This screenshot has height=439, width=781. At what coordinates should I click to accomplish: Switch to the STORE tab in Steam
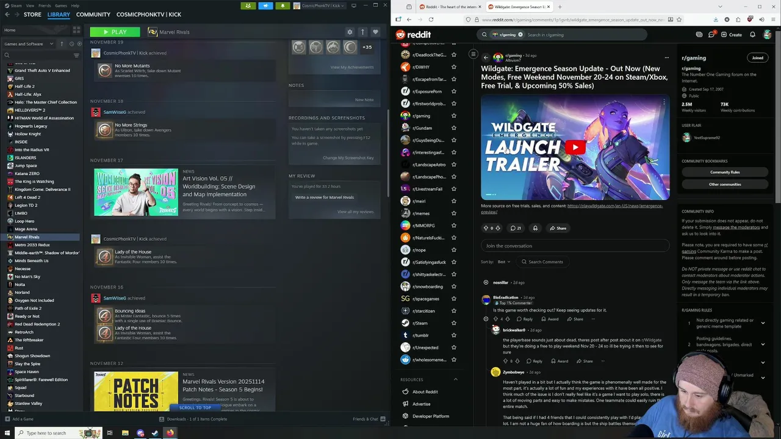click(32, 15)
